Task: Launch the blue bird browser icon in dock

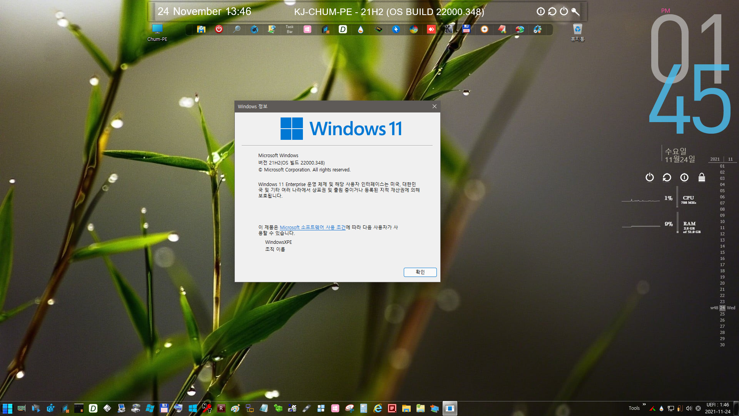Action: tap(254, 29)
